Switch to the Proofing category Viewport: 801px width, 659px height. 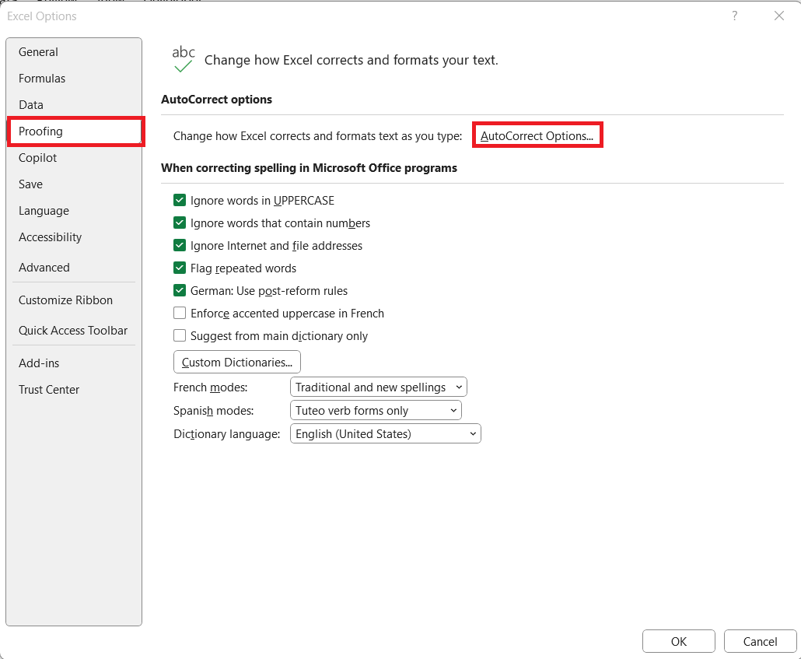(x=75, y=131)
